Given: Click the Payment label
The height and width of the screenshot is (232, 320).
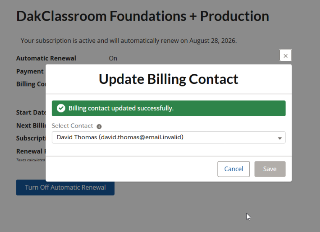Looking at the screenshot, I should pyautogui.click(x=30, y=71).
